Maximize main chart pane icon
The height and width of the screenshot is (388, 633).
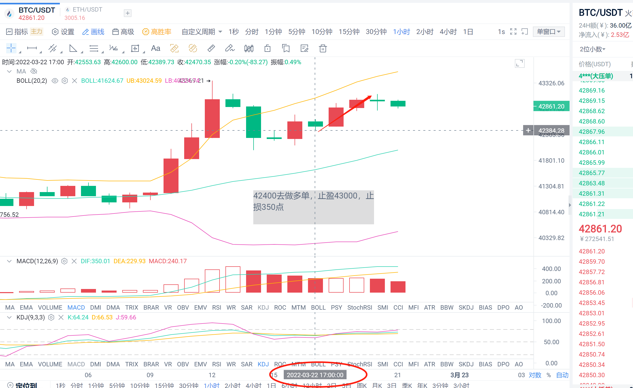[520, 63]
